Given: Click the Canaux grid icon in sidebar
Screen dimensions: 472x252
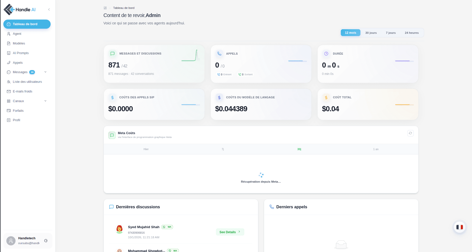Looking at the screenshot, I should [9, 101].
